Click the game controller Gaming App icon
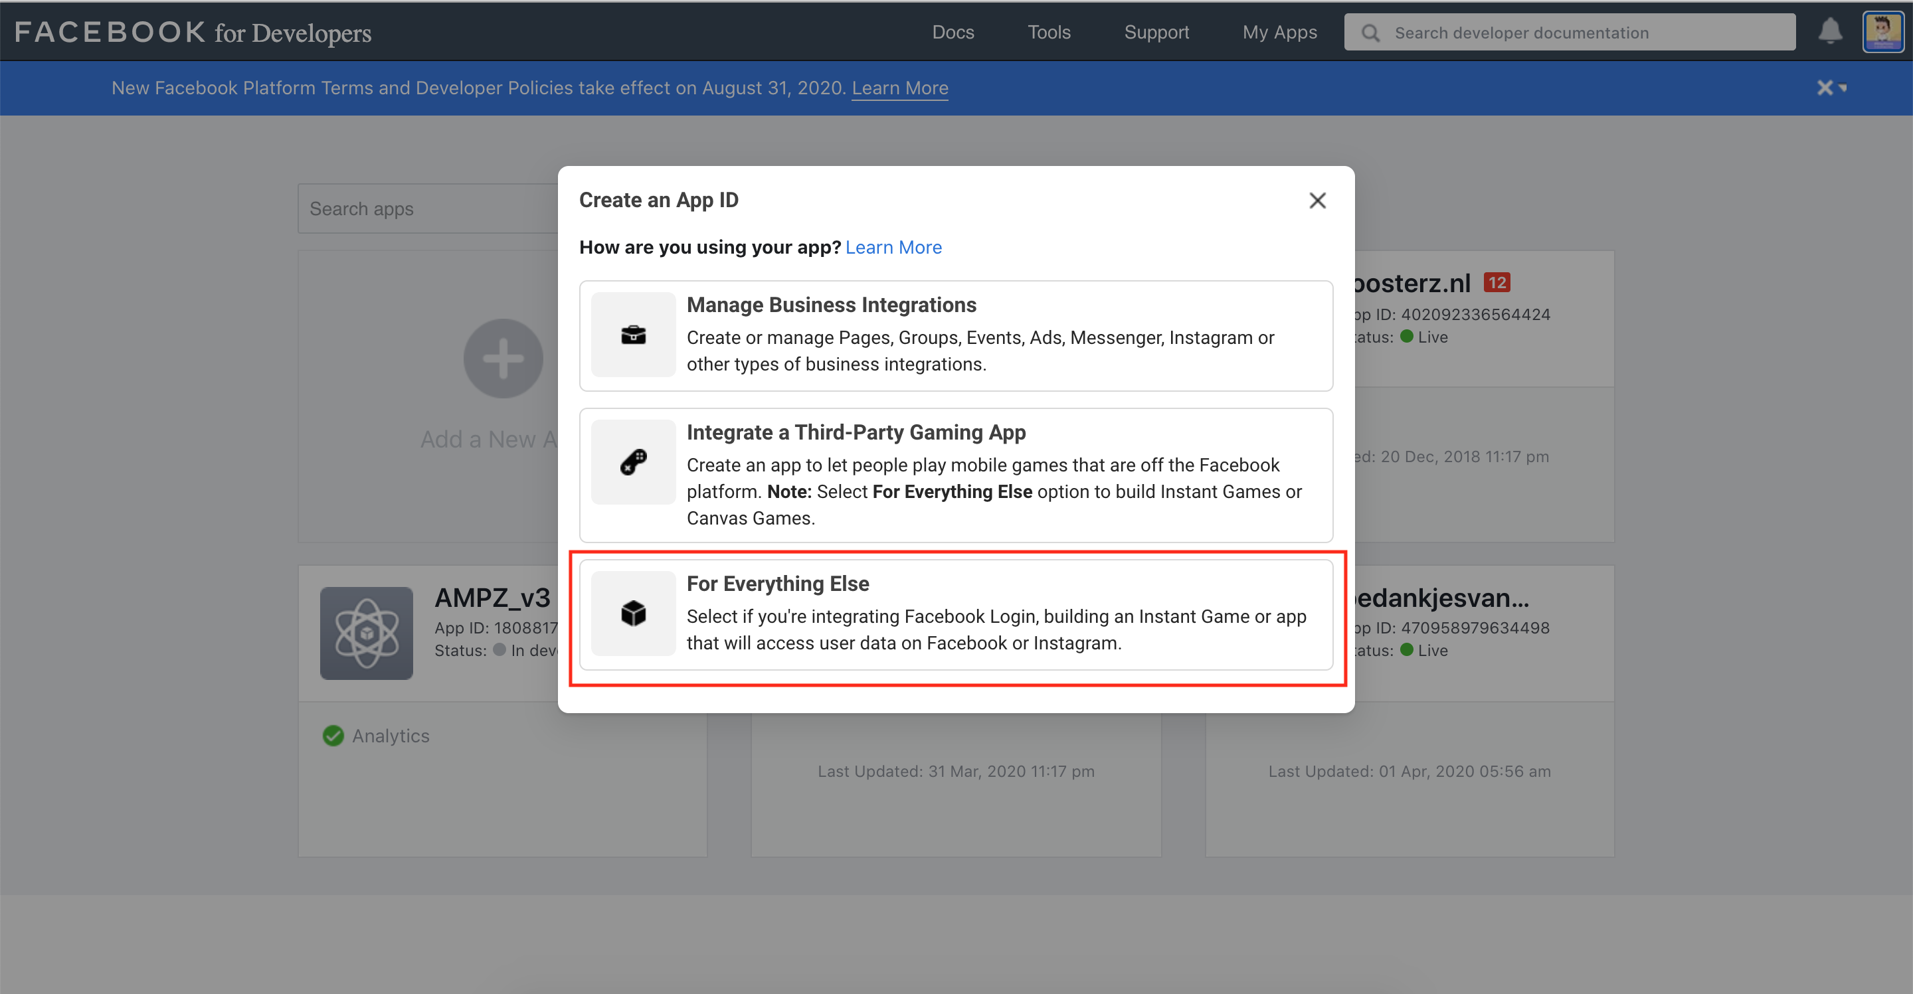This screenshot has height=994, width=1913. coord(633,463)
